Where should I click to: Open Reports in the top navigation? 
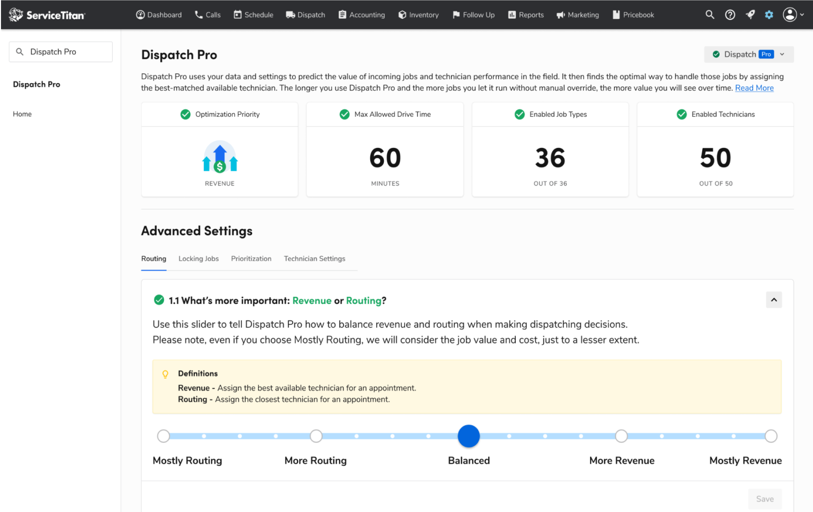tap(526, 15)
